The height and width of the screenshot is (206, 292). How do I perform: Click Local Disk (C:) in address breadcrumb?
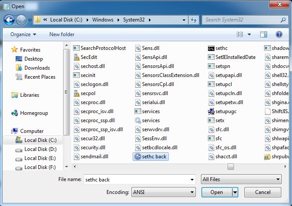click(66, 20)
